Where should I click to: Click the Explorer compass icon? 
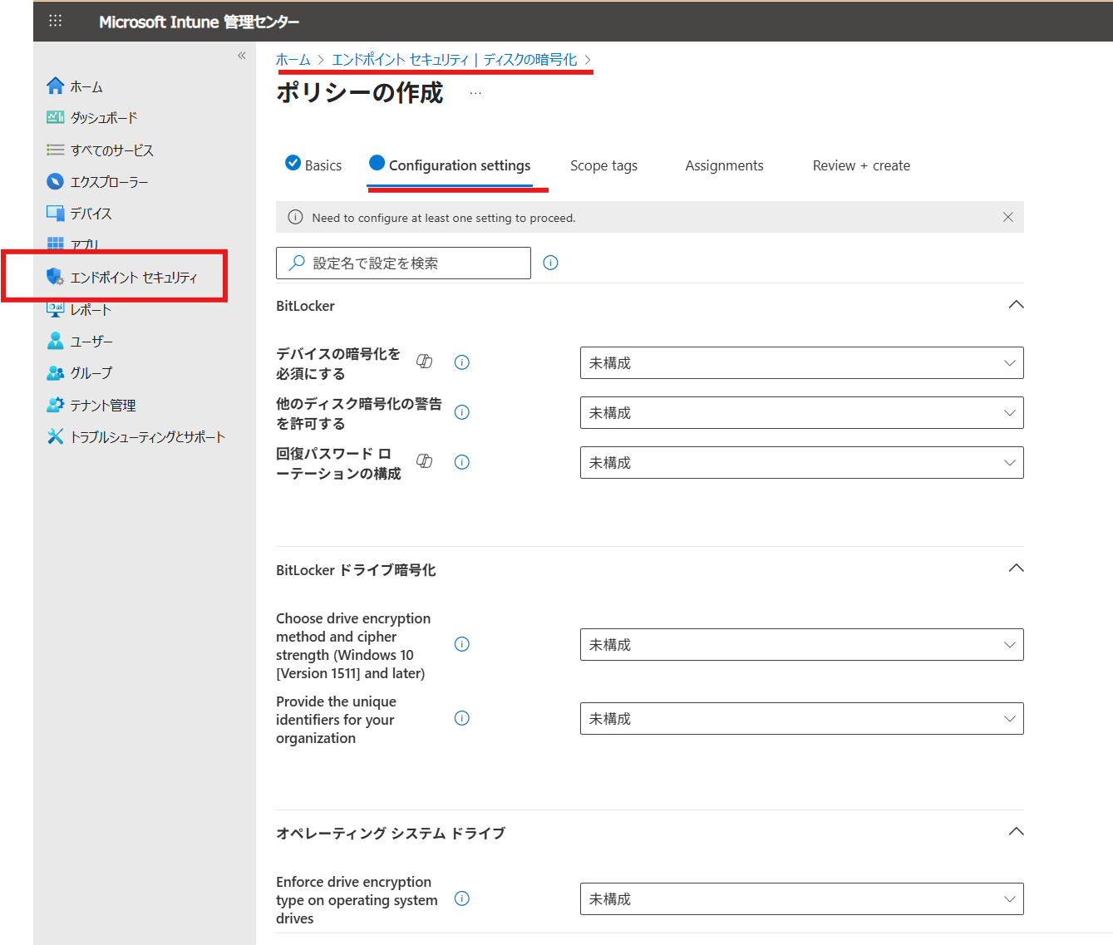pos(56,181)
